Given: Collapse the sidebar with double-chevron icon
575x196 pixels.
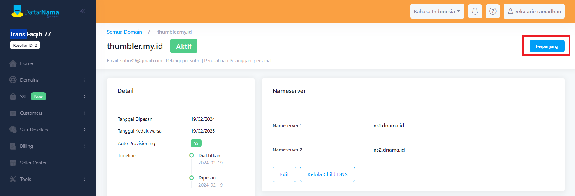Looking at the screenshot, I should [x=82, y=11].
